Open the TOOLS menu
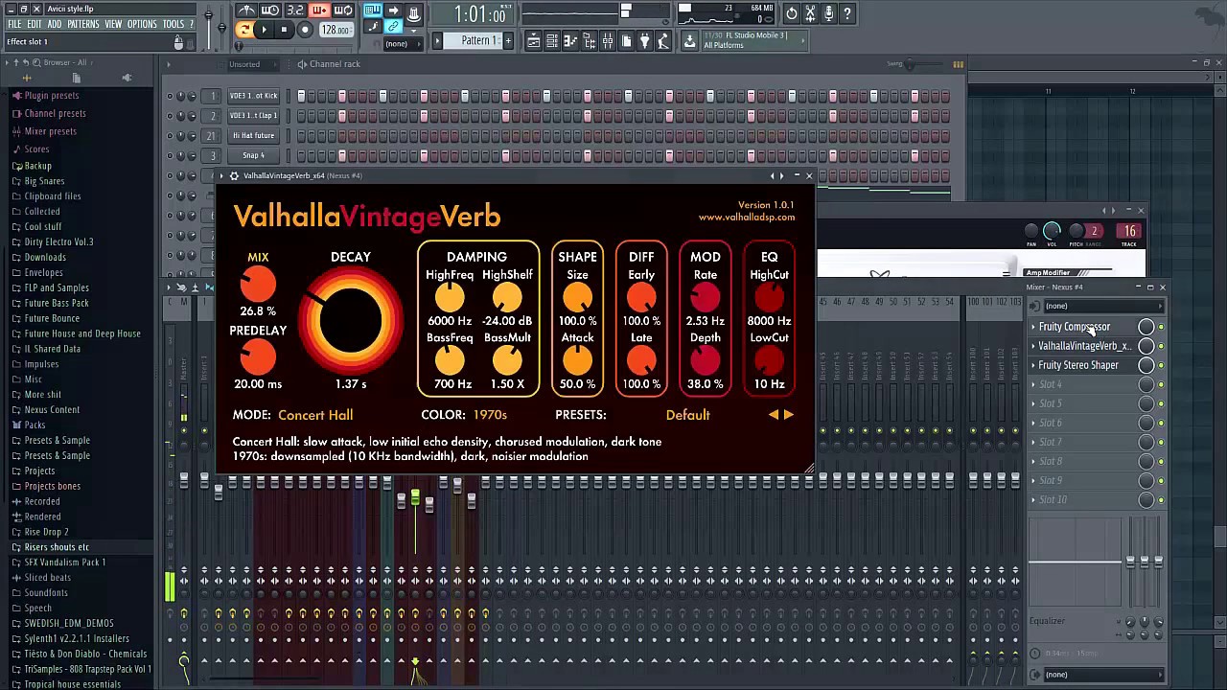Viewport: 1227px width, 690px height. click(174, 24)
